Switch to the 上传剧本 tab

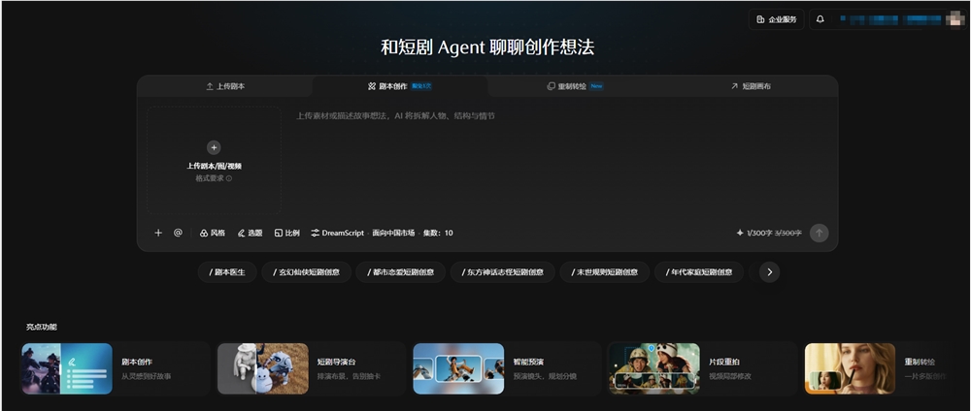pyautogui.click(x=225, y=86)
